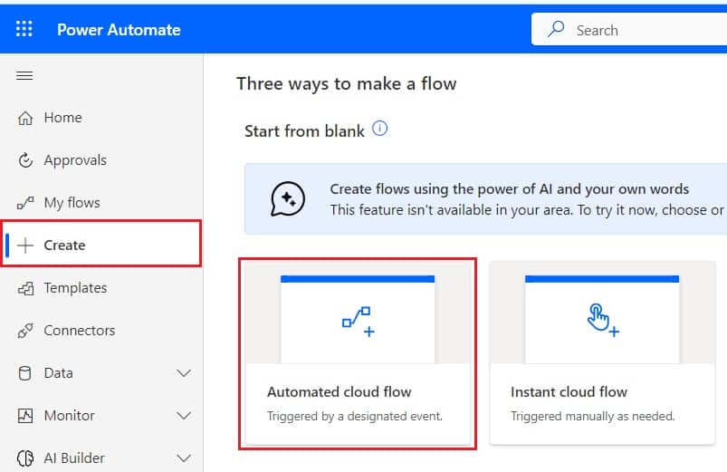Viewport: 727px width, 472px height.
Task: Select Automated cloud flow card title
Action: (339, 392)
